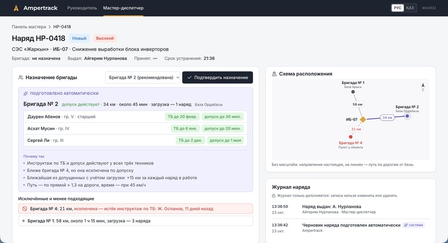This screenshot has height=243, width=448.
Task: Click the north compass arrow on the map
Action: 423,85
